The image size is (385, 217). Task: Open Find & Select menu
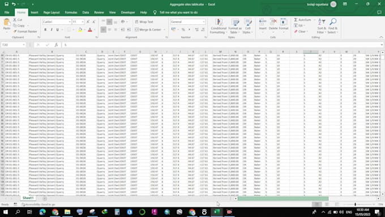333,26
